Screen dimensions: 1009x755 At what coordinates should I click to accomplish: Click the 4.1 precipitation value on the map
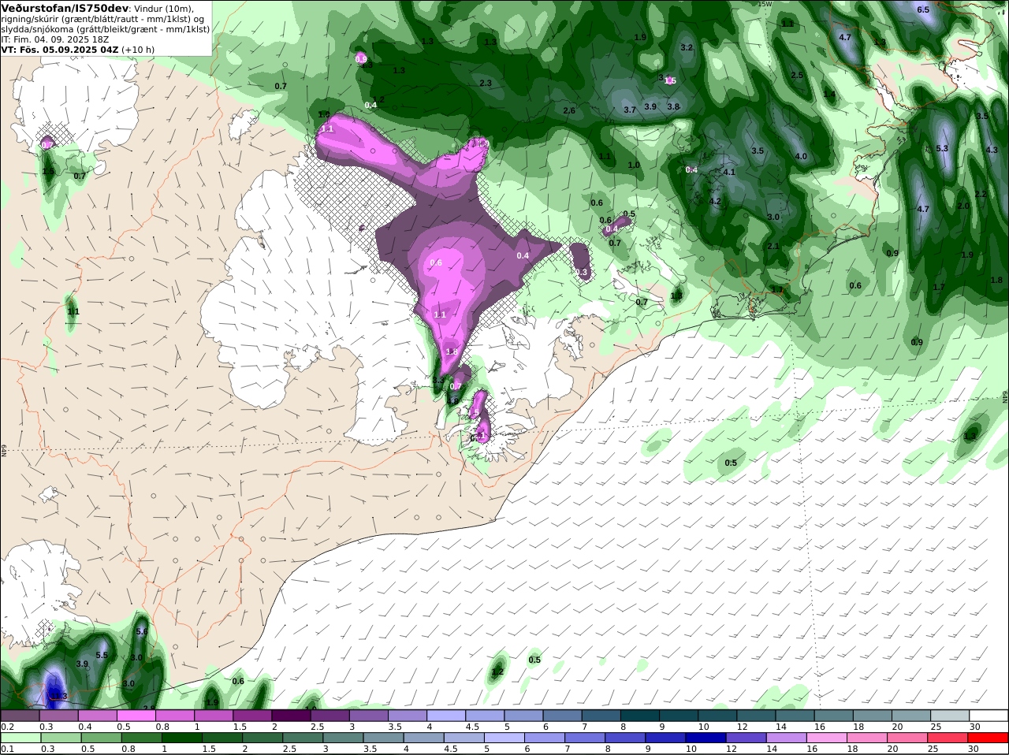tap(729, 172)
